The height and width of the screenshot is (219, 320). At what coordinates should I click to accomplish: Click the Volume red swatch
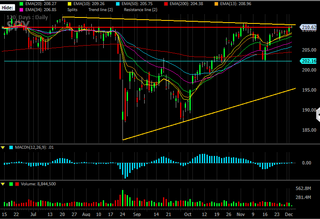pos(17,184)
